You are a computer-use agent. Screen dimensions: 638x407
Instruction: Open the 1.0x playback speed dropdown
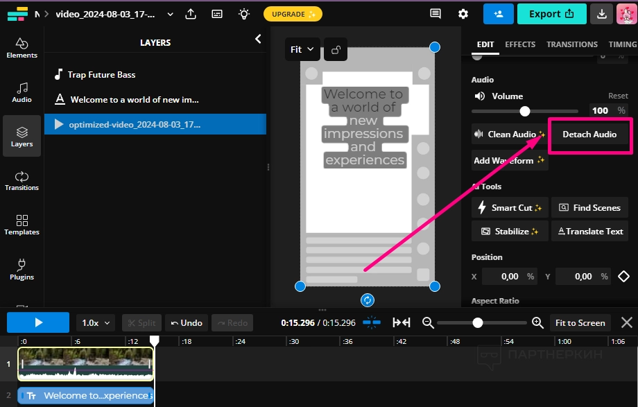click(95, 322)
